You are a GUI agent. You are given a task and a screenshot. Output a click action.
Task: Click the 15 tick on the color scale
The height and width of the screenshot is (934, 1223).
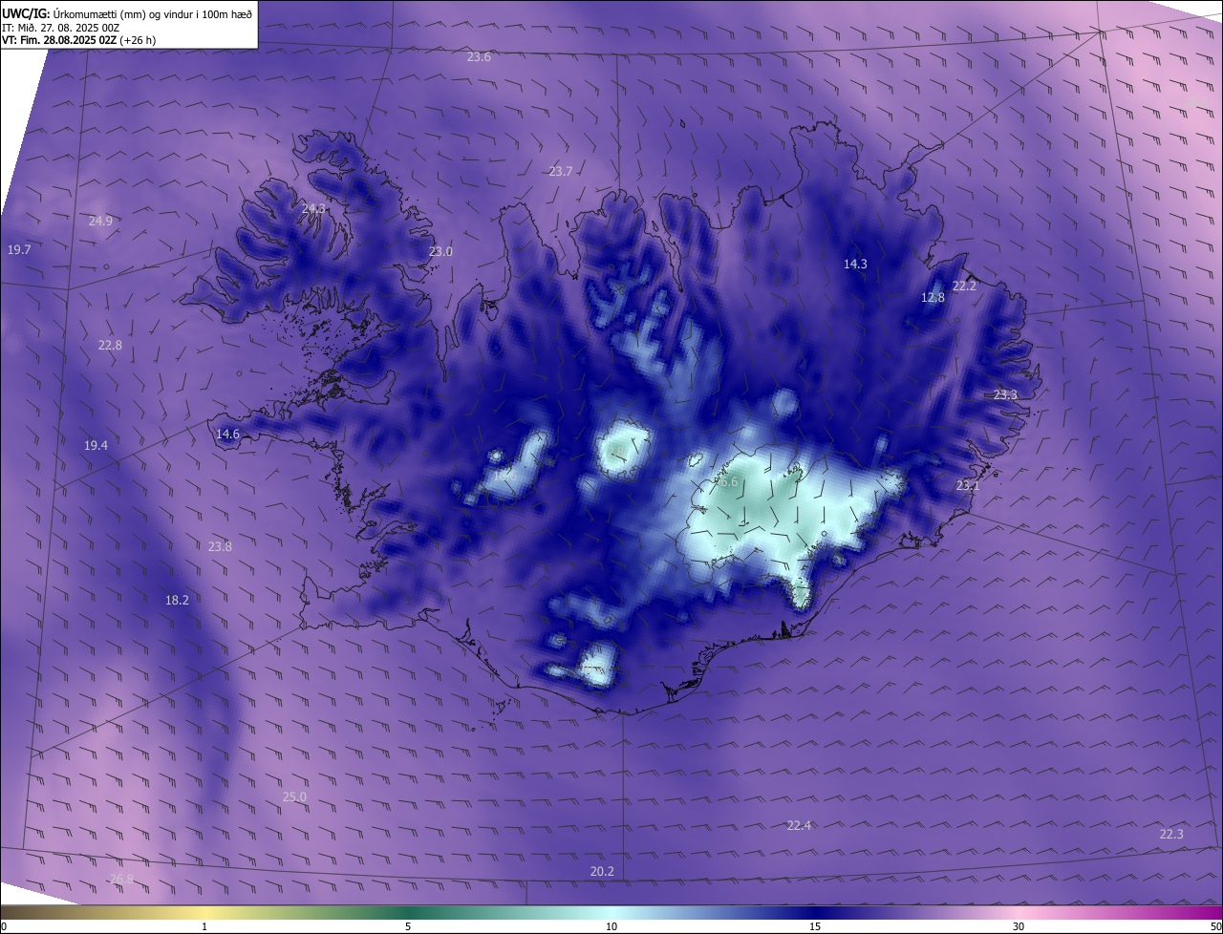[815, 926]
